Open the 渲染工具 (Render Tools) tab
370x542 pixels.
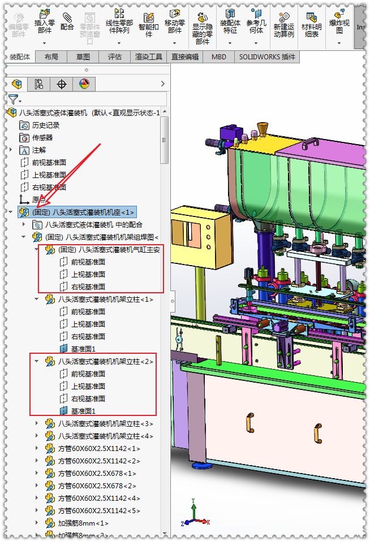coord(149,57)
